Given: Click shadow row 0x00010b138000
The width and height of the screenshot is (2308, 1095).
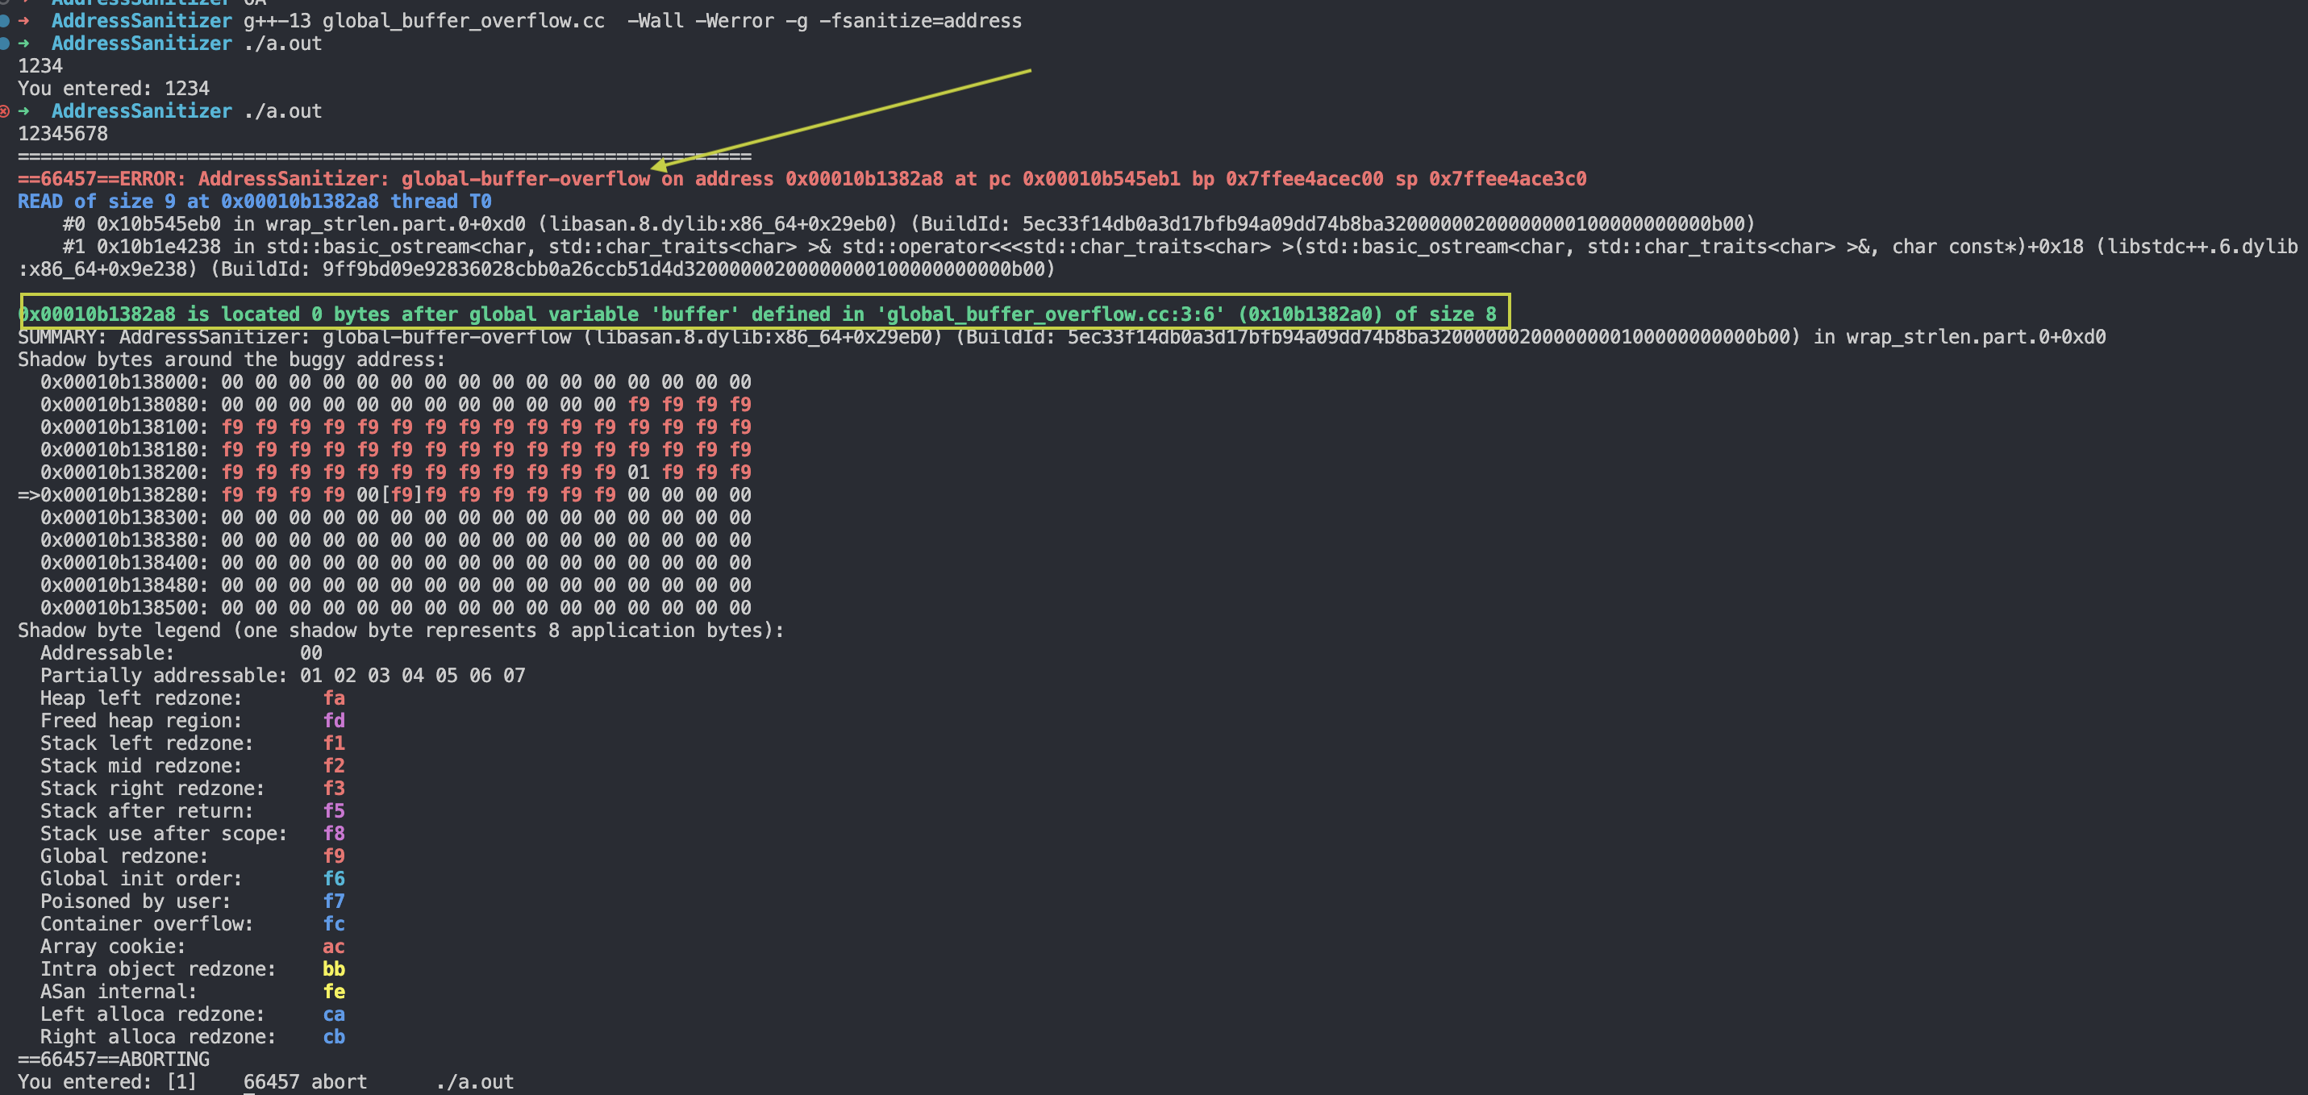Looking at the screenshot, I should point(396,381).
